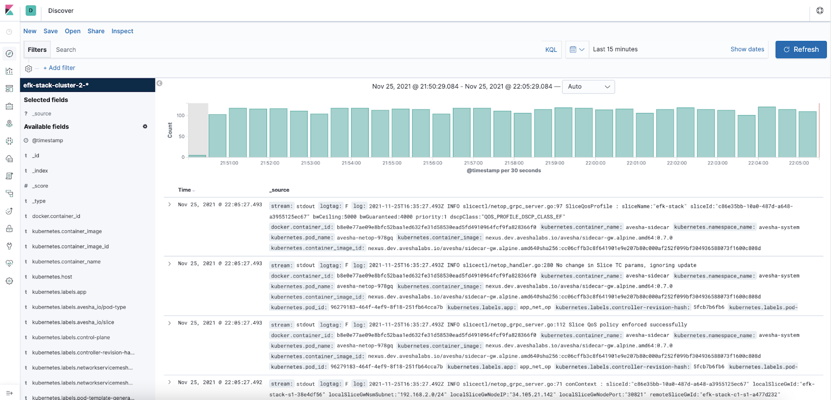Collapse the field list sidebar arrow
This screenshot has width=831, height=400.
click(x=159, y=83)
